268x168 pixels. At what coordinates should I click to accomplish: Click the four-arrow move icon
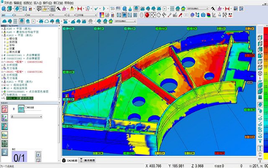[153, 15]
